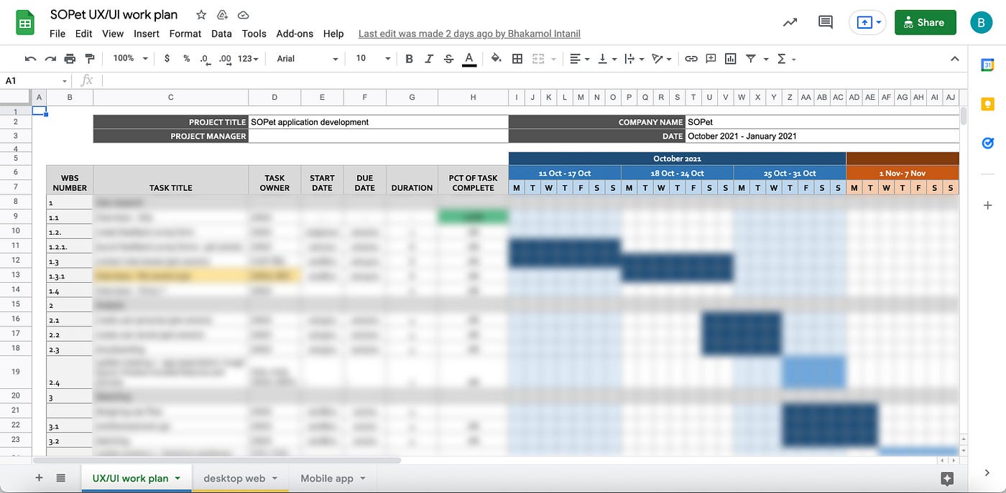Hide the side panel with the chevron
The image size is (1006, 493).
tap(987, 473)
